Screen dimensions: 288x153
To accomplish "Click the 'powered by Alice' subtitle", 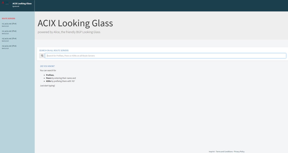I will point(69,32).
